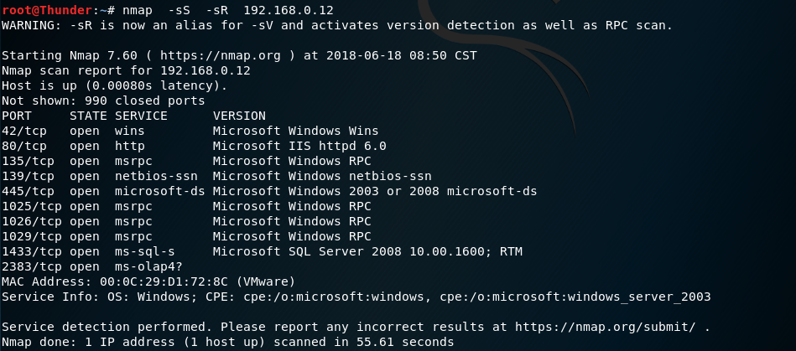Click the ms-sql-s service name
Screen dimensions: 796x351
145,251
